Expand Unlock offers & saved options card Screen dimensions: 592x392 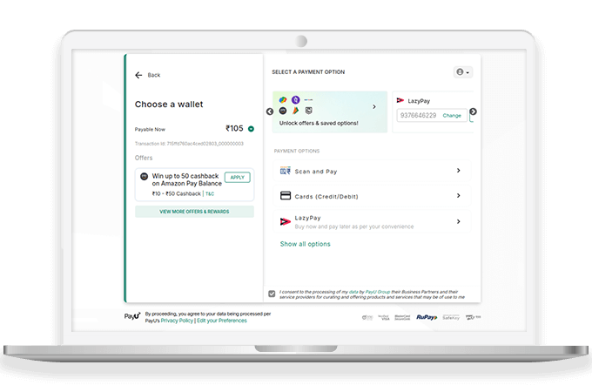[x=374, y=107]
